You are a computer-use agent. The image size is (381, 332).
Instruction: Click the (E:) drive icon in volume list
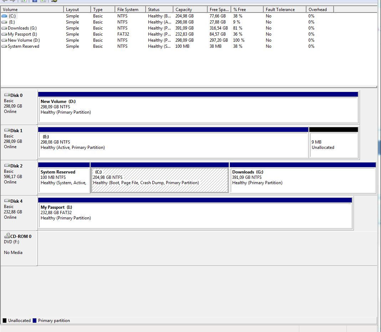[4, 22]
